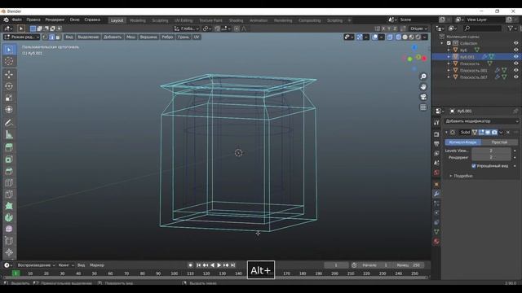The image size is (522, 293).
Task: Select the Простой subdivision type button
Action: point(499,142)
